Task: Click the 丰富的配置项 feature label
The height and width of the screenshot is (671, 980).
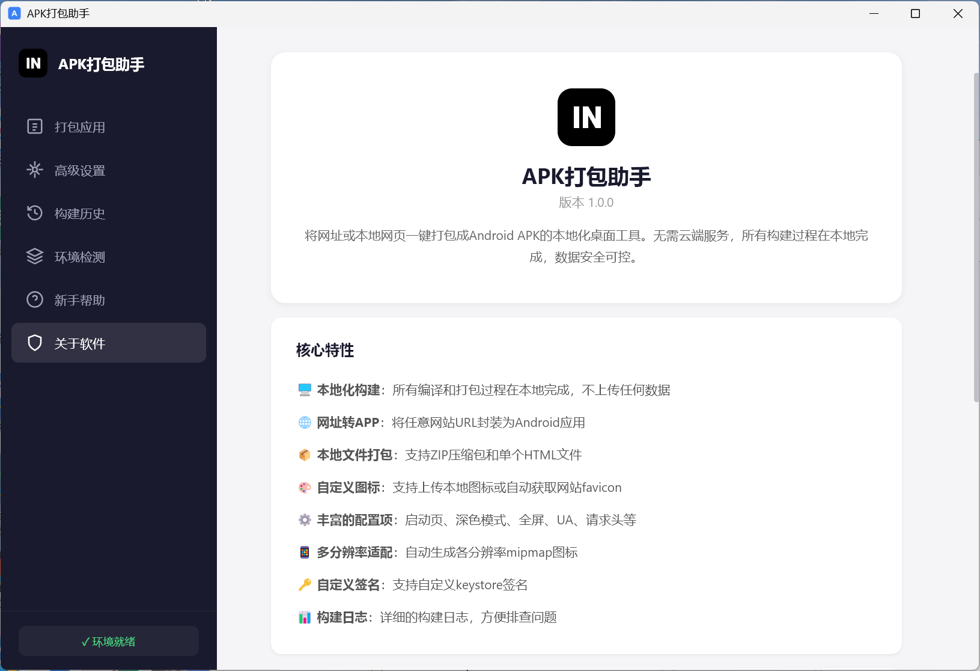Action: (355, 519)
